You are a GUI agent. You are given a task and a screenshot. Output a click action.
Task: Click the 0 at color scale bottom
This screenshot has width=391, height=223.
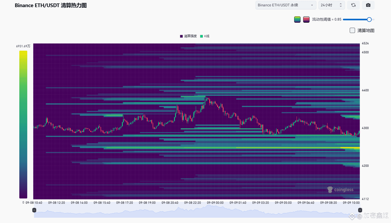click(x=23, y=203)
